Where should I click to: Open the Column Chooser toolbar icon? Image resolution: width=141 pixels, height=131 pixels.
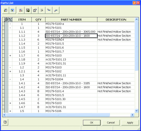tap(6, 11)
